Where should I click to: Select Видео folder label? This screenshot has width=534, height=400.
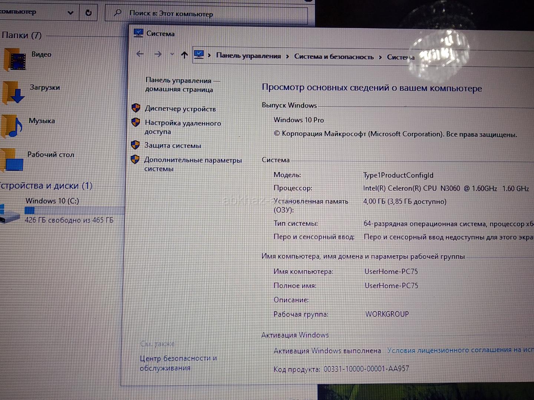click(41, 54)
